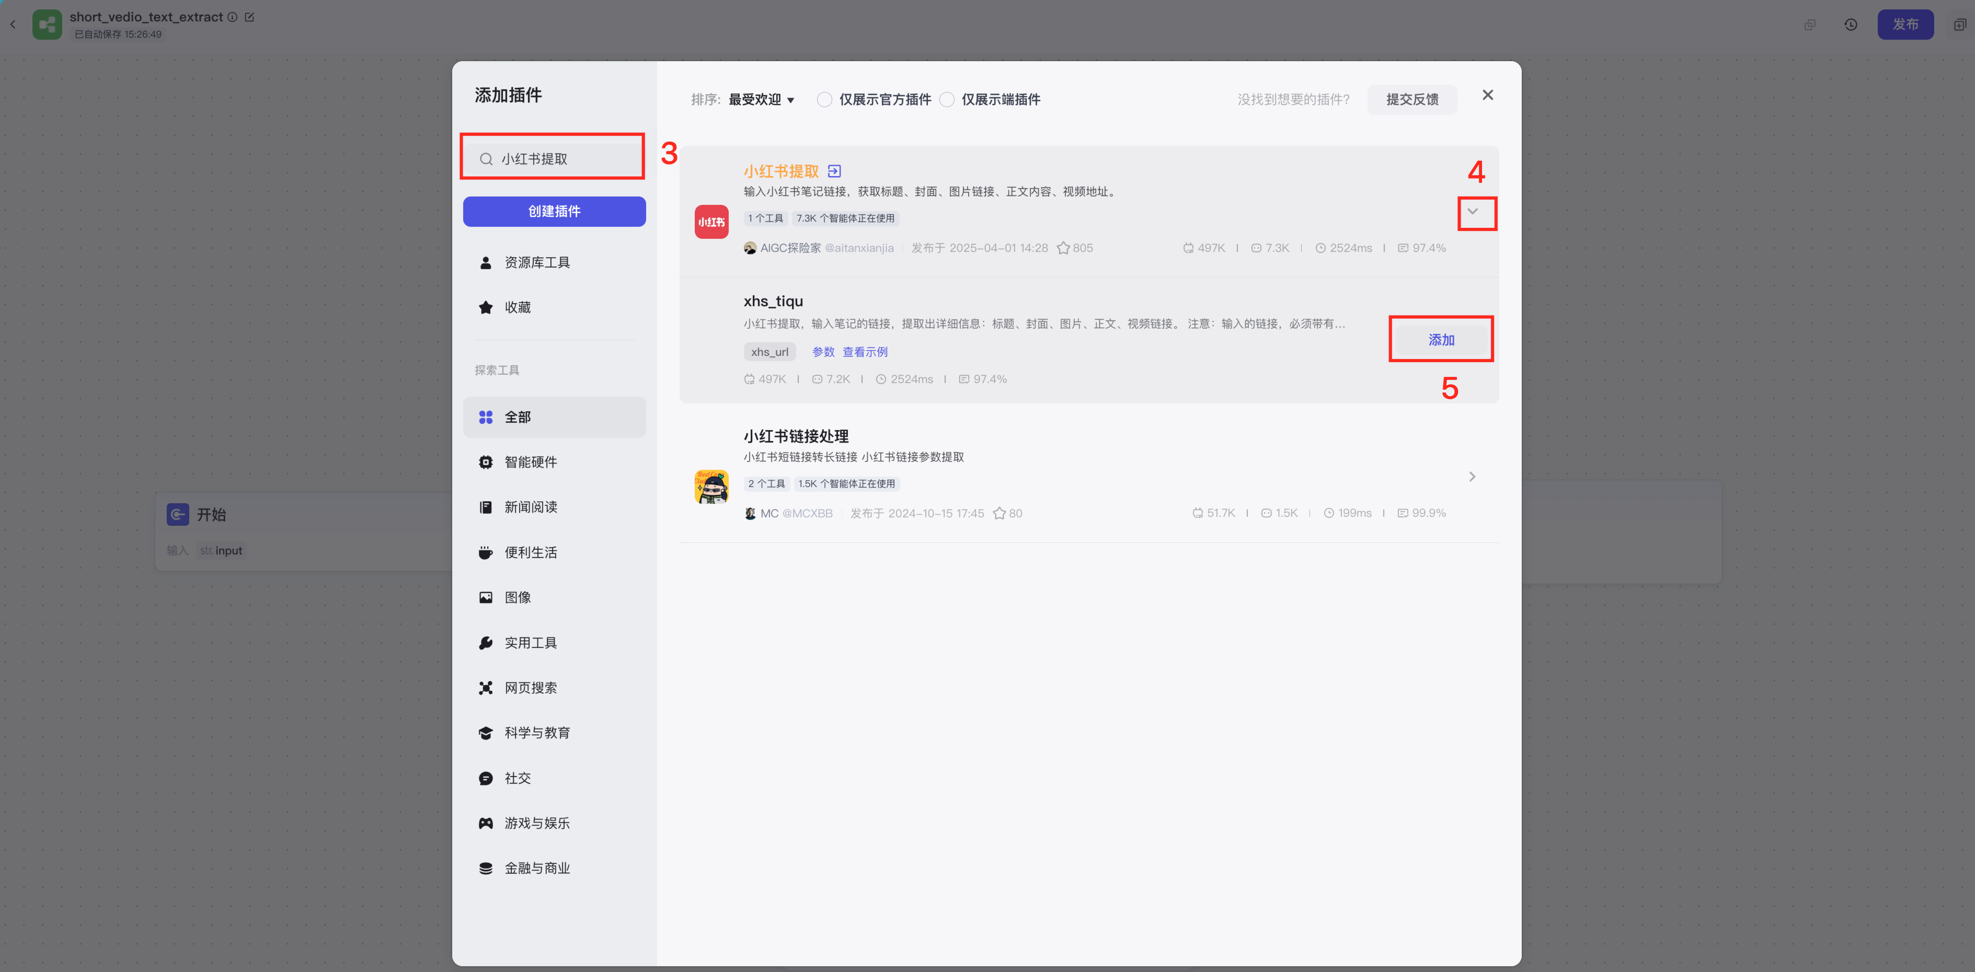Image resolution: width=1975 pixels, height=972 pixels.
Task: Click the 提交反馈 button
Action: (1413, 100)
